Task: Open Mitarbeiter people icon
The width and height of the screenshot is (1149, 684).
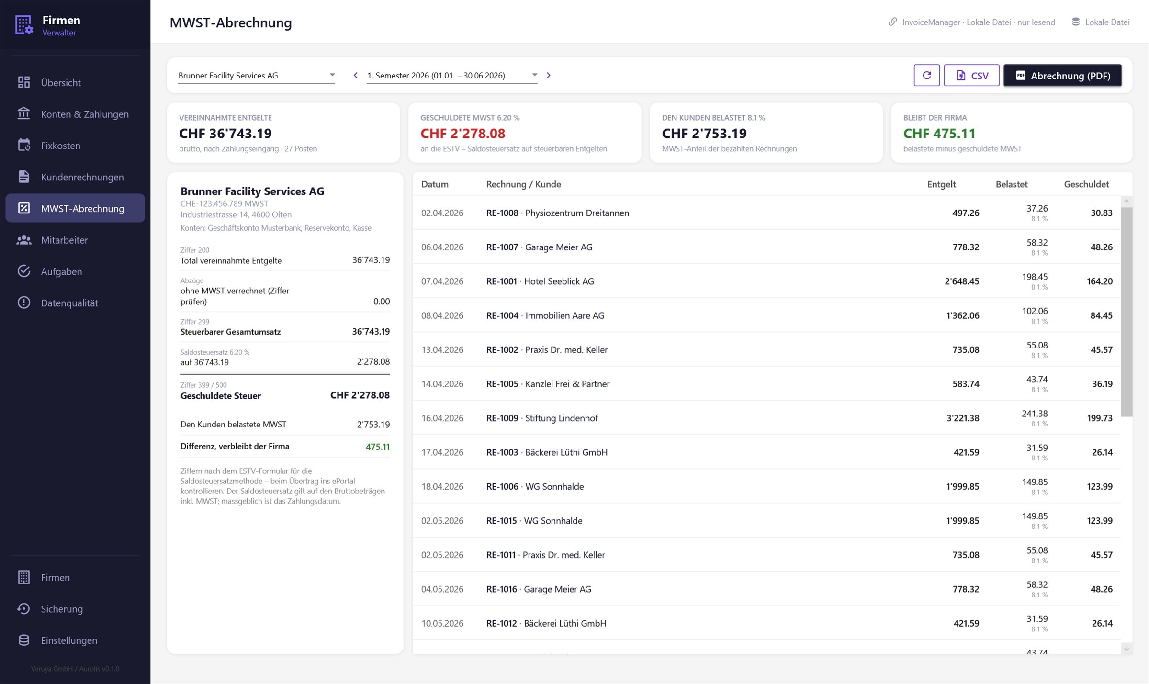Action: pos(24,240)
